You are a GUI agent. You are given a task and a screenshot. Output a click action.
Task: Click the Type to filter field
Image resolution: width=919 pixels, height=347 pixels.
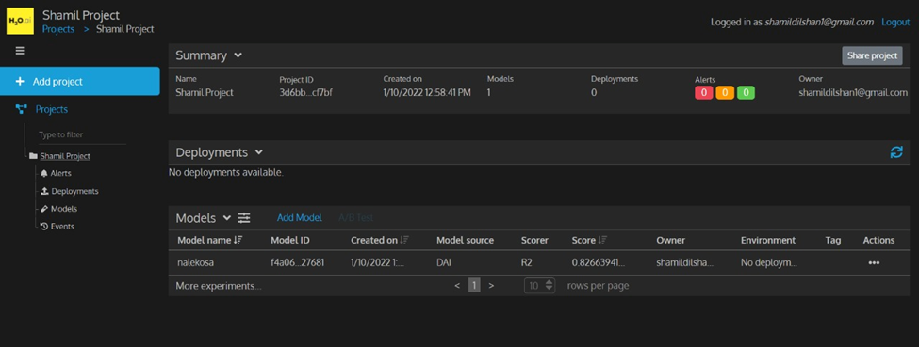click(x=82, y=135)
